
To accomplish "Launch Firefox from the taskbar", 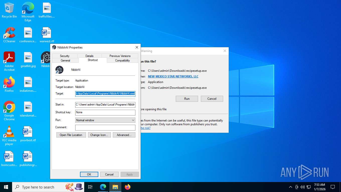I will (x=128, y=187).
